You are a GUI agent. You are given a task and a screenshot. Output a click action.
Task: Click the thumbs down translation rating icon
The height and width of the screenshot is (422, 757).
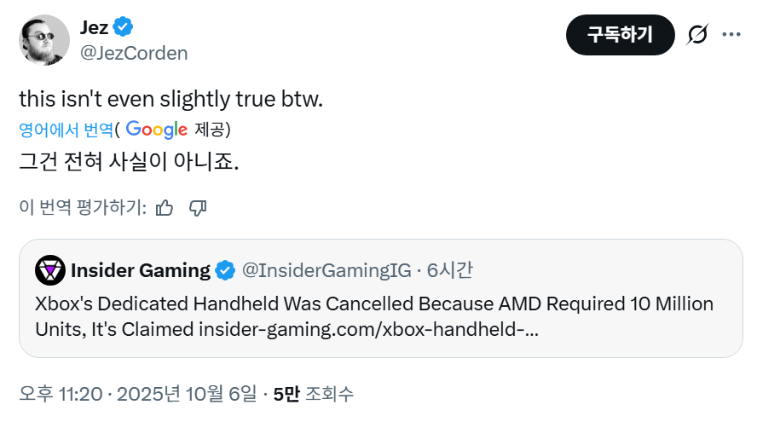[198, 207]
